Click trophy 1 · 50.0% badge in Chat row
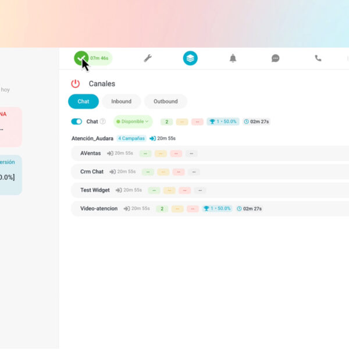This screenshot has height=349, width=349. pyautogui.click(x=223, y=122)
